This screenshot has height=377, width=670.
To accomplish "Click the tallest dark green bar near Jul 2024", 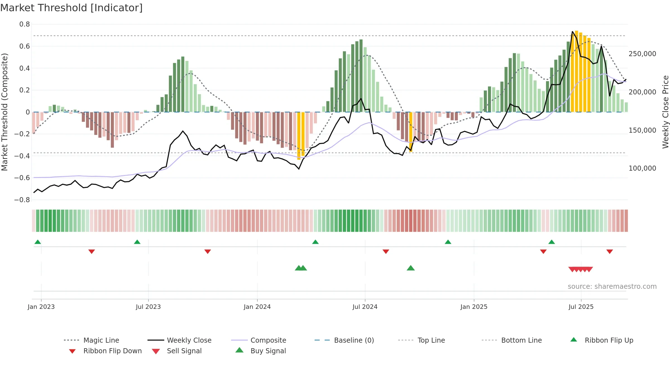I will 361,76.
